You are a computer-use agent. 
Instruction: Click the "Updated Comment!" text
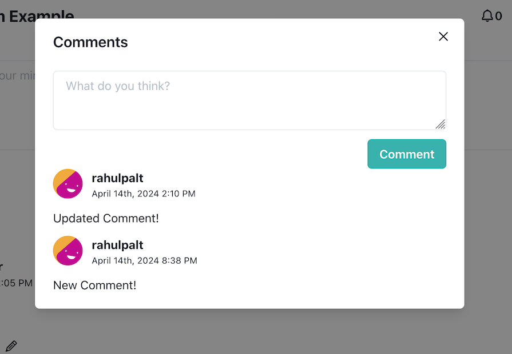pyautogui.click(x=106, y=218)
